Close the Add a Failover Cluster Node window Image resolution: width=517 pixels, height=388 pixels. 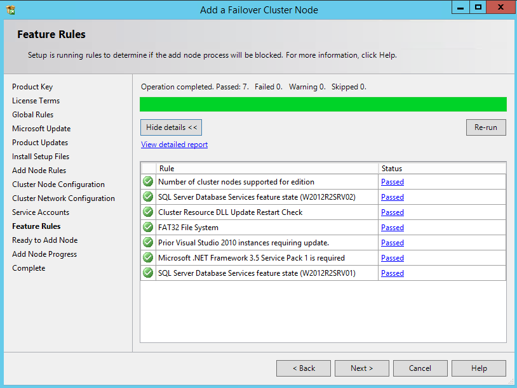coord(500,8)
